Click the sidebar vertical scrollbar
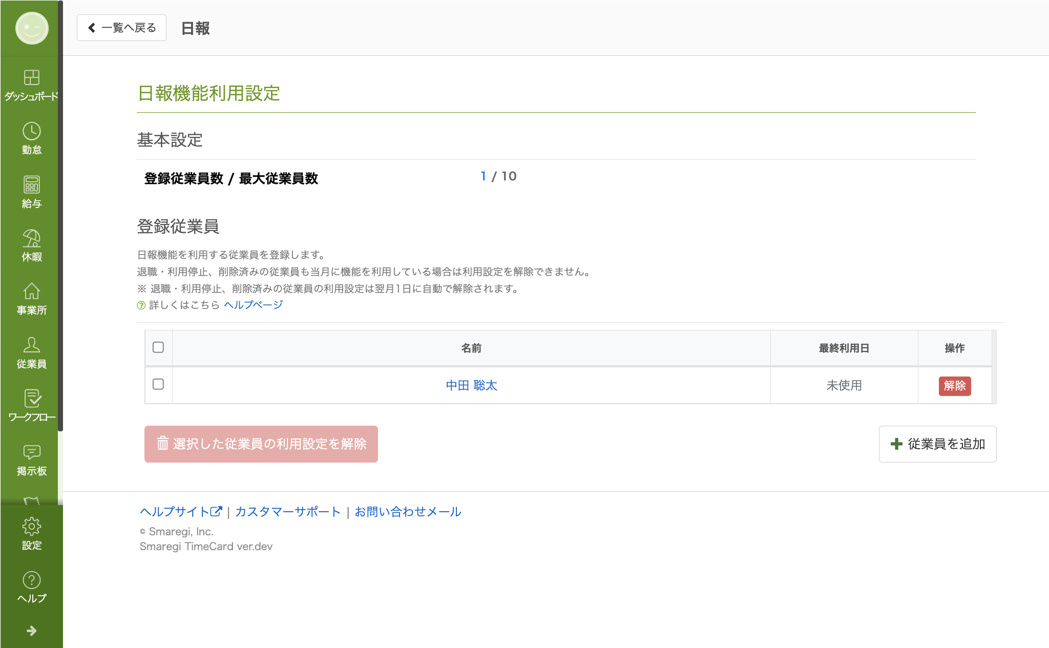Viewport: 1049px width, 648px height. click(x=60, y=215)
